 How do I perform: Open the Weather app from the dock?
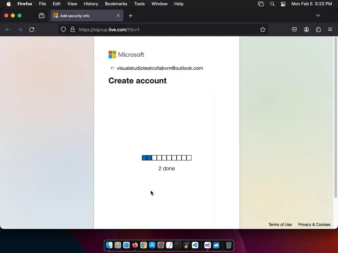point(216,245)
